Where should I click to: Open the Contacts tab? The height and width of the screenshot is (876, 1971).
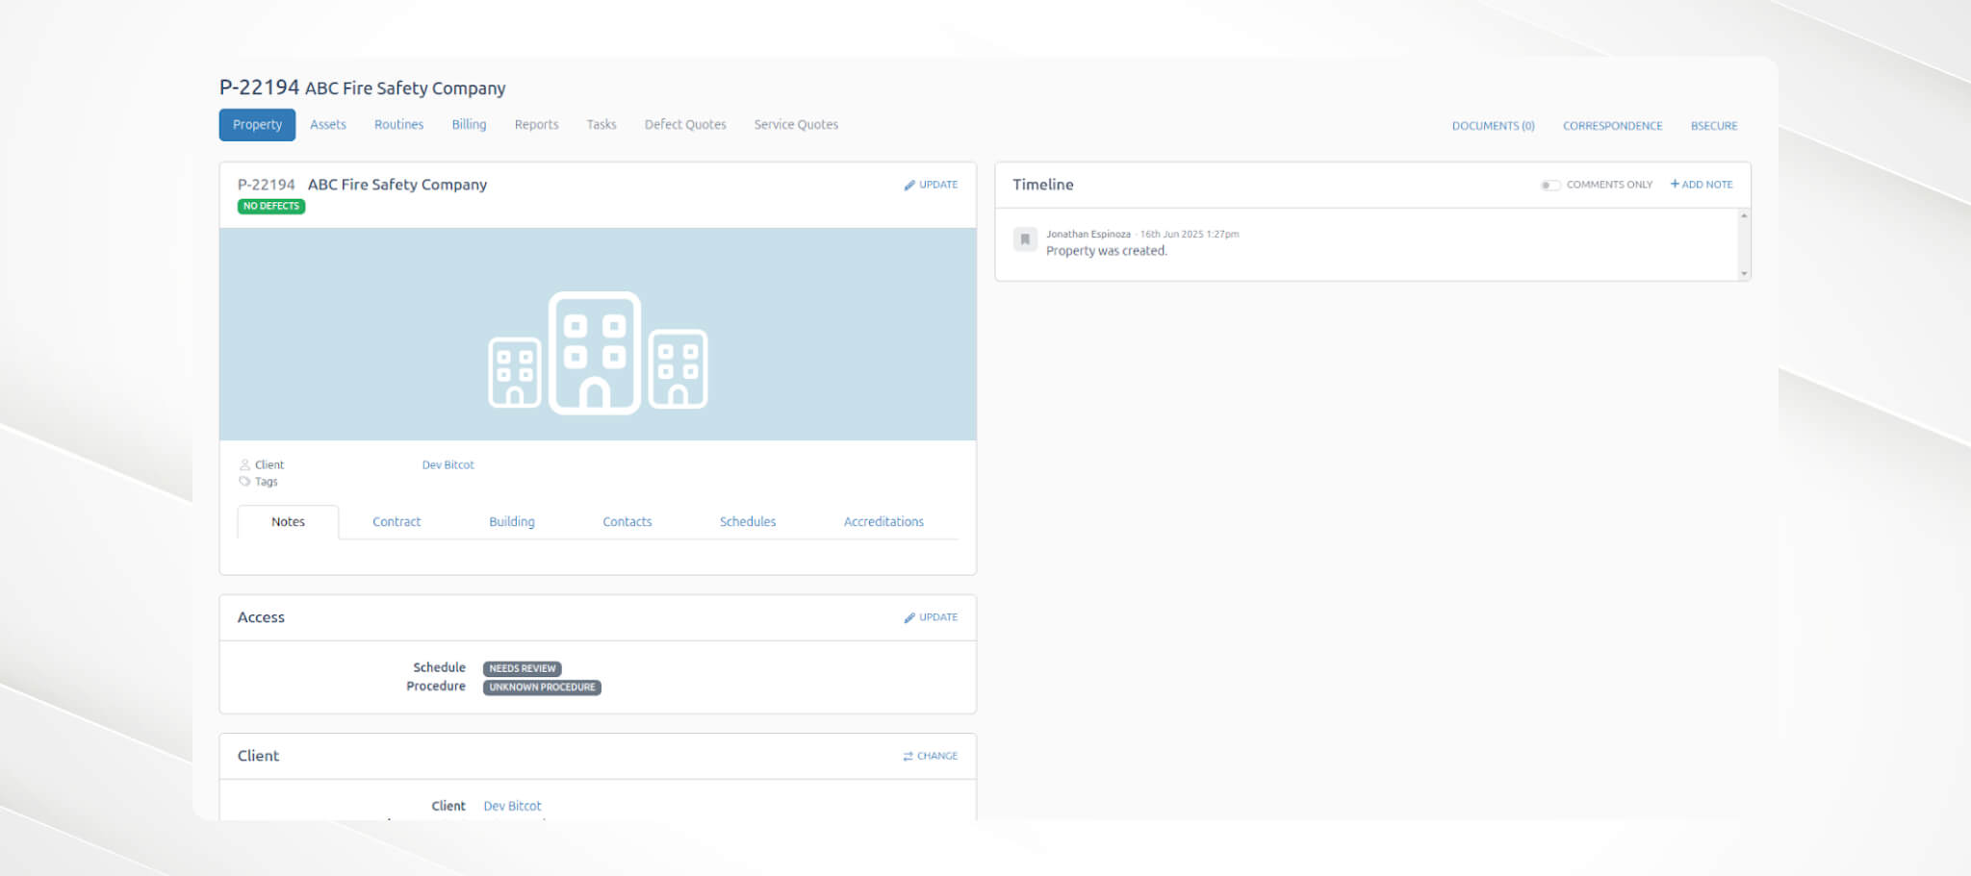pyautogui.click(x=627, y=521)
